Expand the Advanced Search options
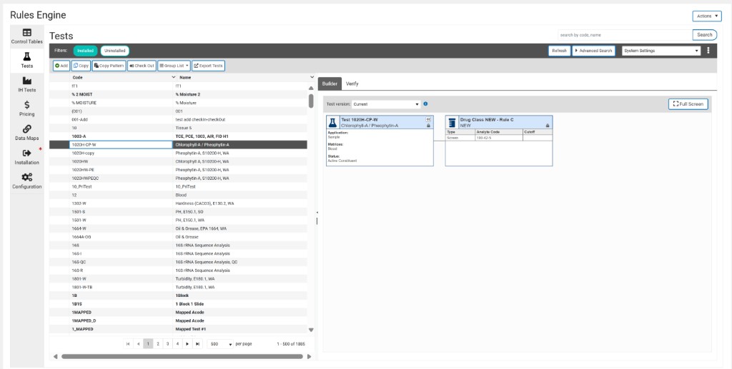The image size is (732, 369). coord(593,50)
